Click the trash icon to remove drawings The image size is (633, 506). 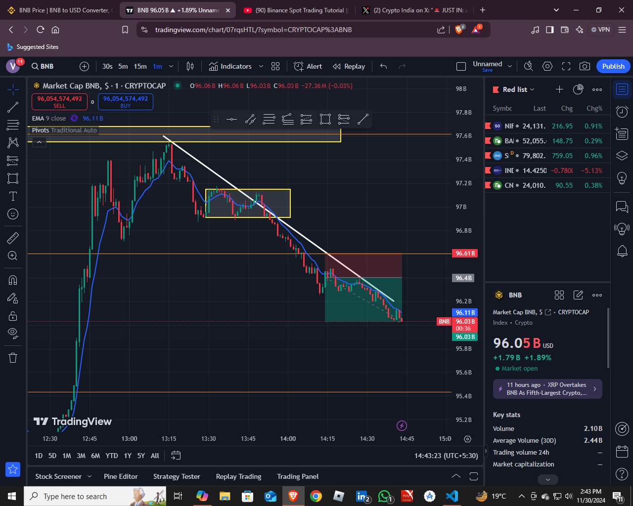coord(13,358)
